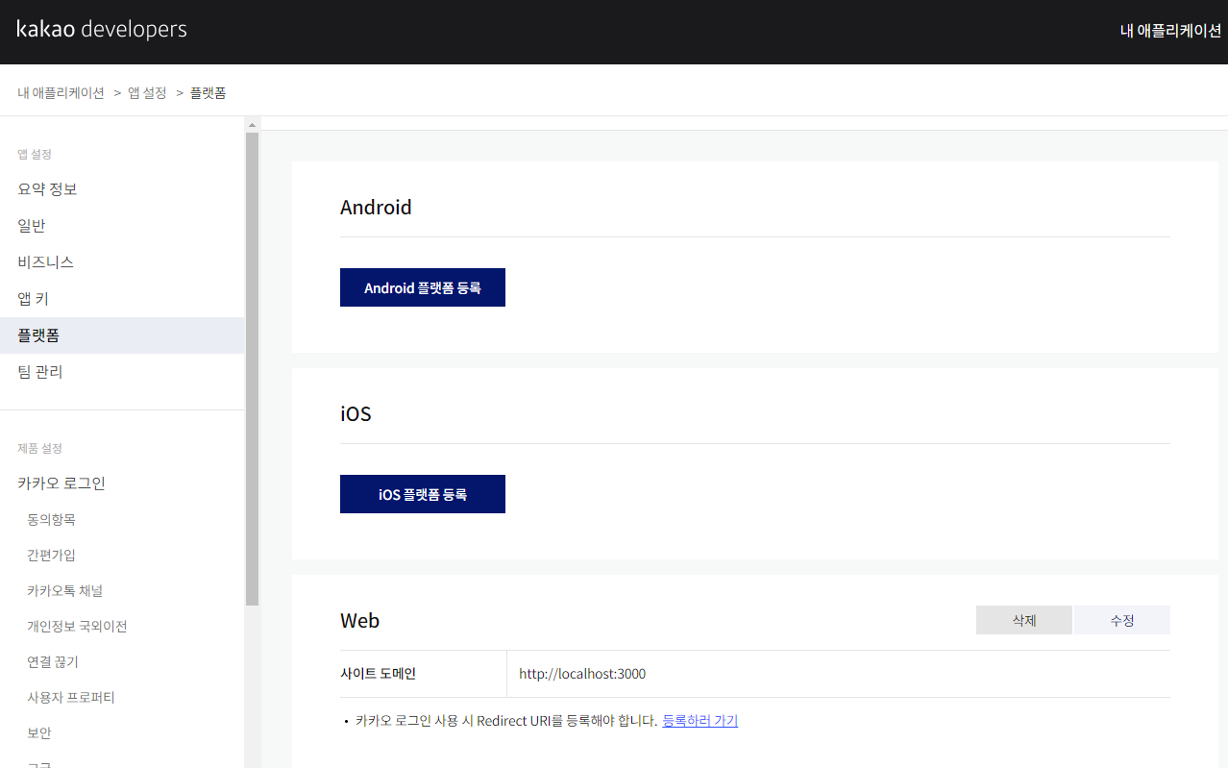This screenshot has width=1228, height=768.
Task: Go to 카카오톡 채널 submenu
Action: (x=64, y=591)
